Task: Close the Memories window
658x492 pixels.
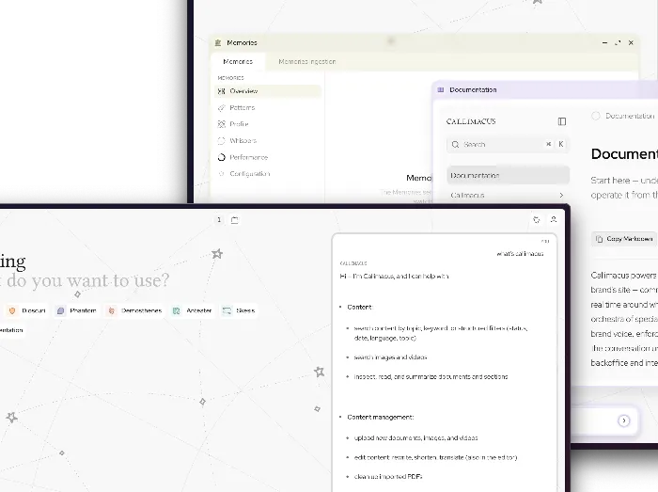Action: [631, 43]
